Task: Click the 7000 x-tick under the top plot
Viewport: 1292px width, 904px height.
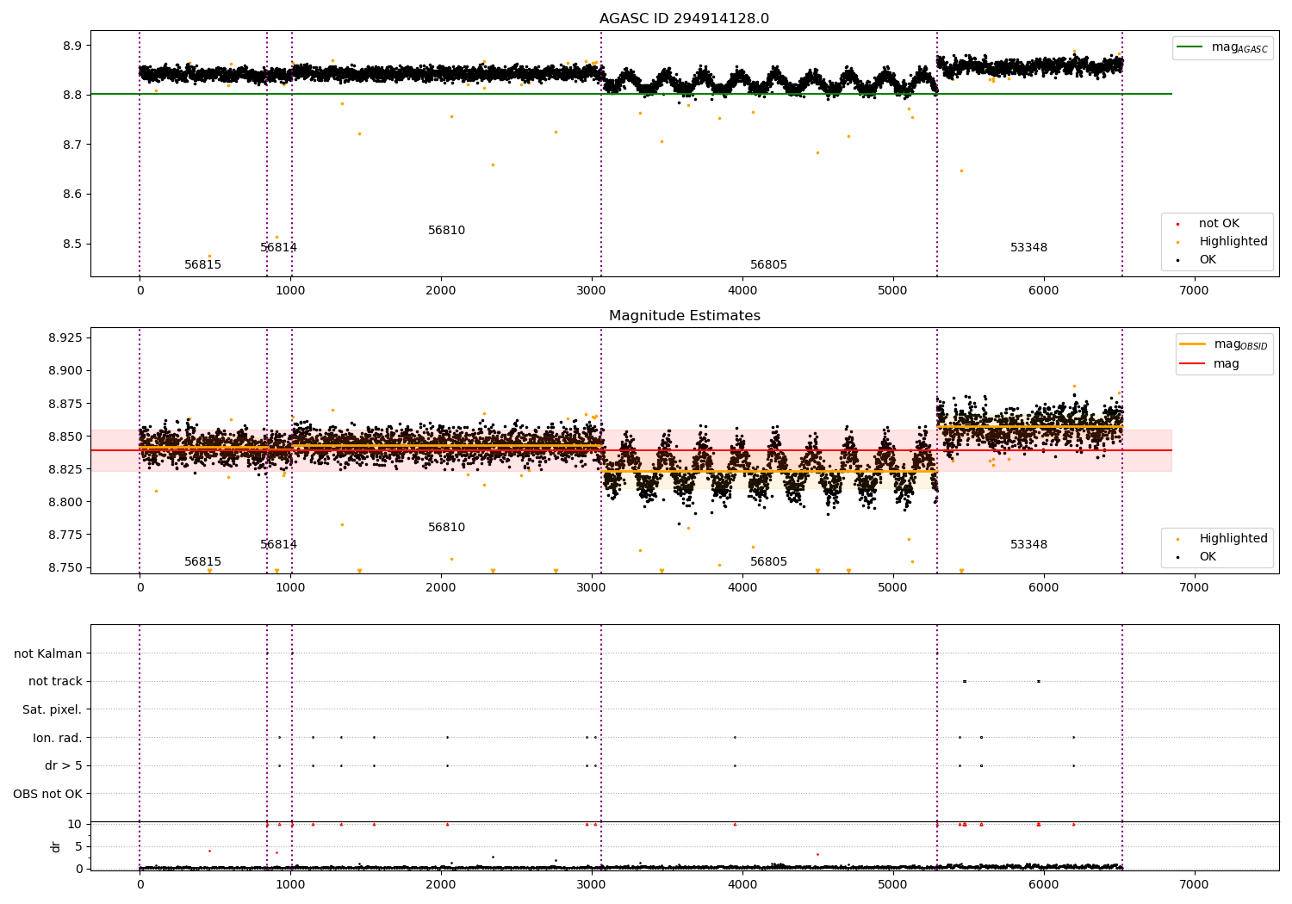Action: pos(1194,291)
